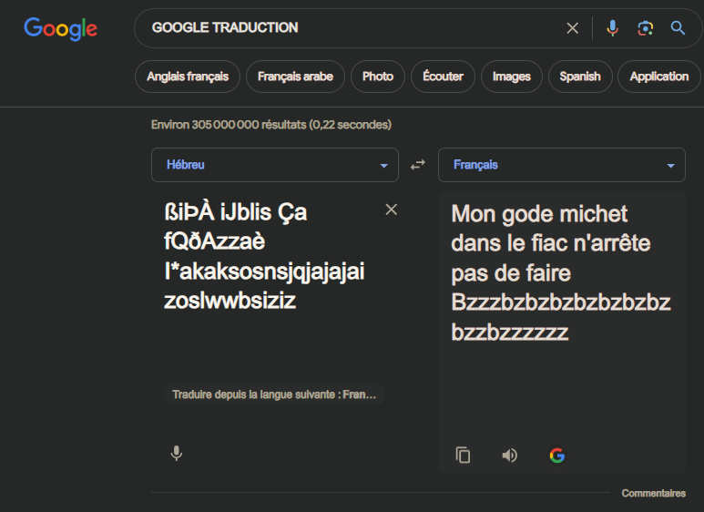
Task: Open Google Lens image search
Action: [645, 28]
